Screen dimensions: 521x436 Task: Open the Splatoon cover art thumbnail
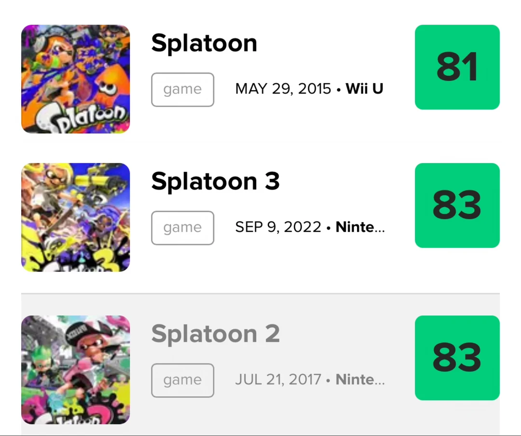pyautogui.click(x=75, y=79)
